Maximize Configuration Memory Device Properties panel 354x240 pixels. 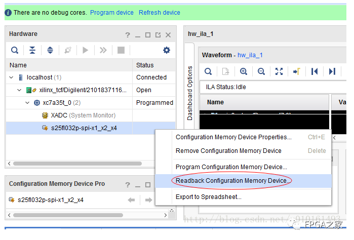click(148, 185)
